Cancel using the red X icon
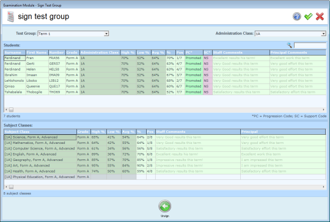 [320, 16]
